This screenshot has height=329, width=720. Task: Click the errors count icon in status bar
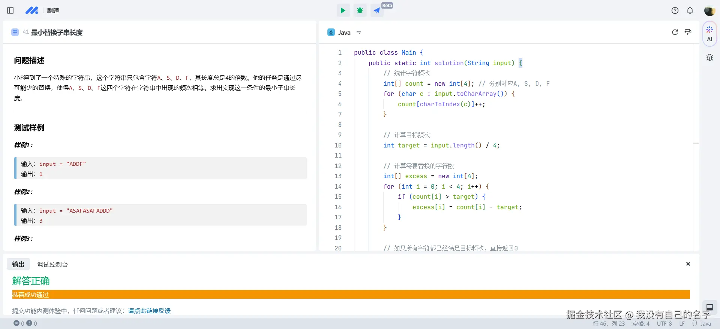pyautogui.click(x=16, y=323)
